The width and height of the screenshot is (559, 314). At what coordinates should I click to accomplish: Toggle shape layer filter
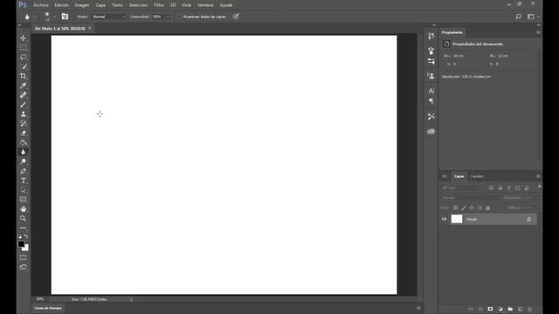[518, 188]
